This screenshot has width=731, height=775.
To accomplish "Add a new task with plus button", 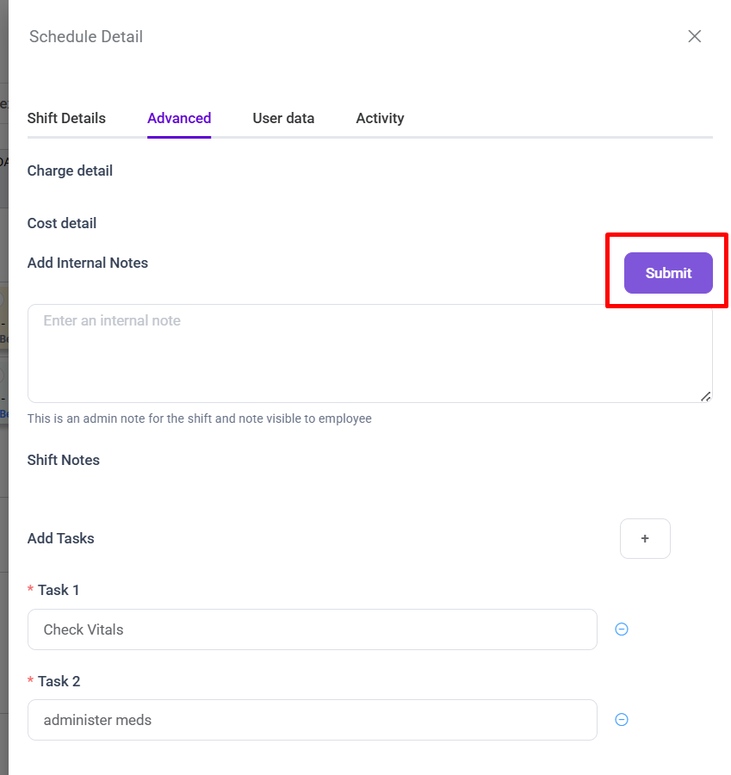I will [x=645, y=539].
